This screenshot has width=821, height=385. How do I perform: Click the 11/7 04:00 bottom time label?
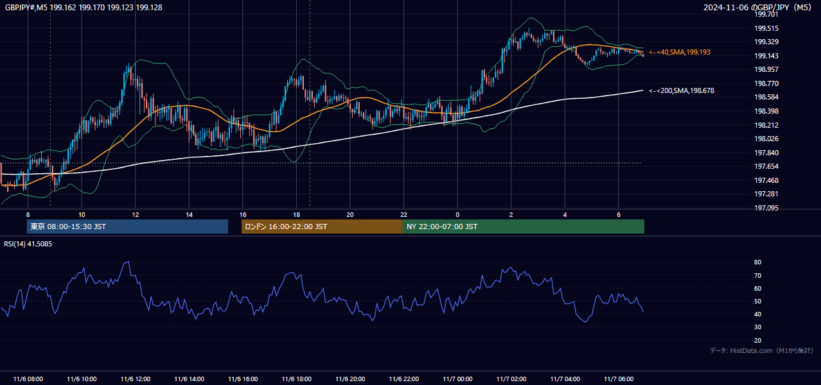point(565,379)
